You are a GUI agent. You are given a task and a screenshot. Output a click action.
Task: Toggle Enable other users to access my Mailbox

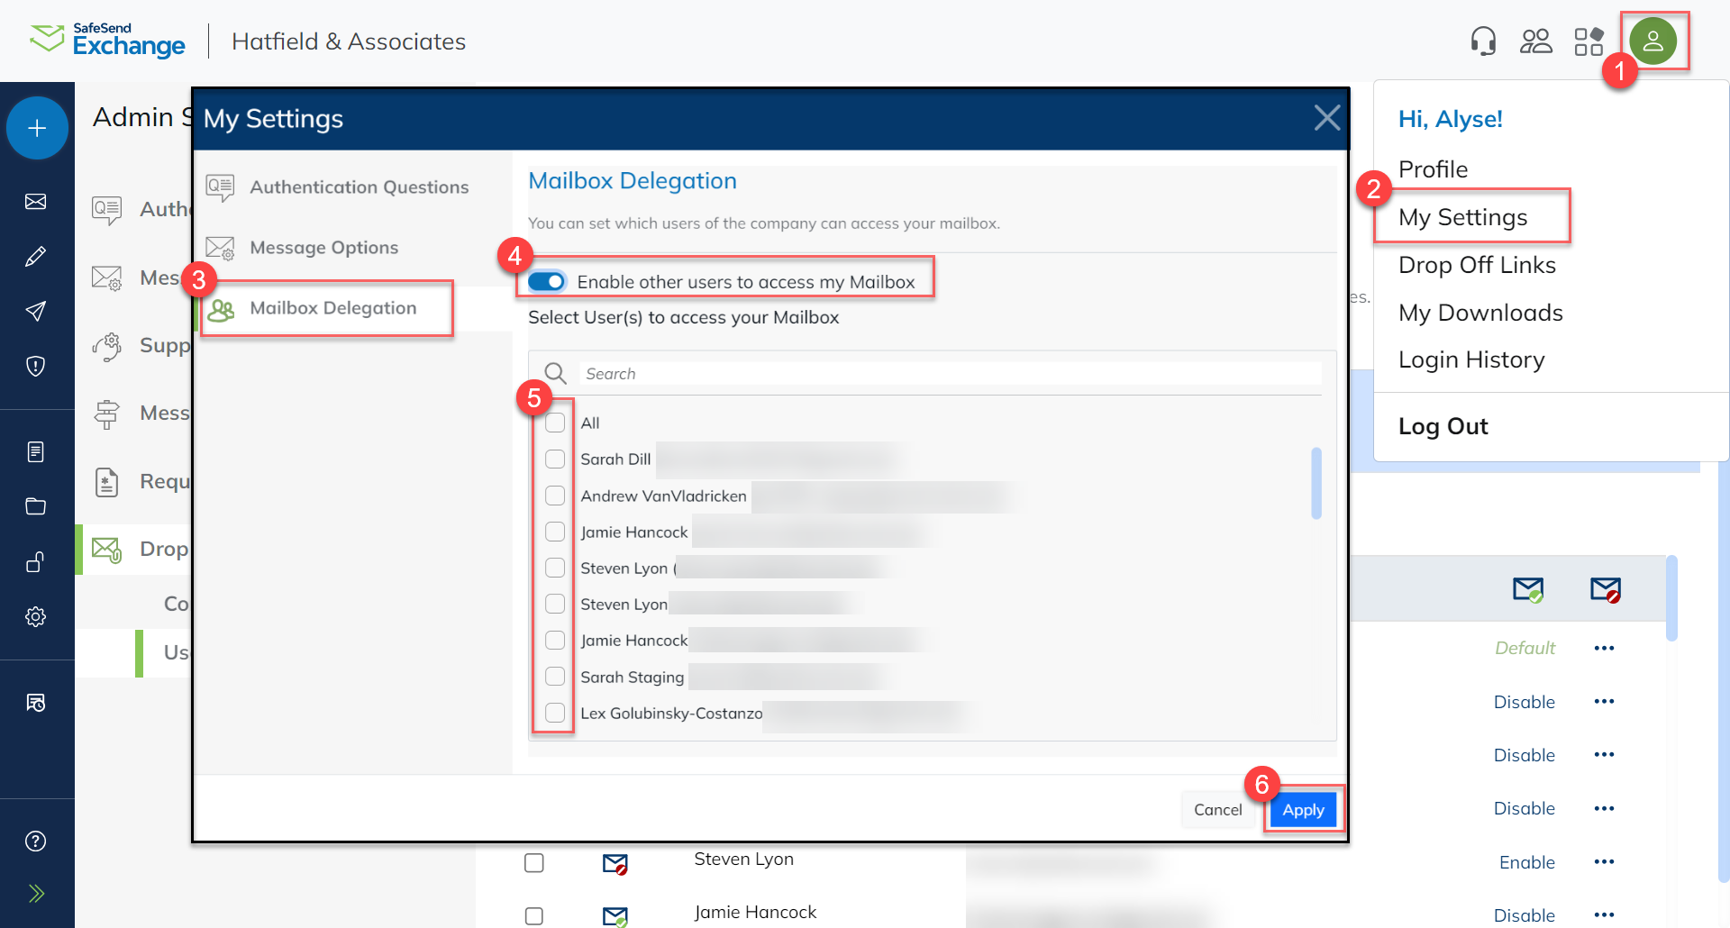[x=545, y=281]
